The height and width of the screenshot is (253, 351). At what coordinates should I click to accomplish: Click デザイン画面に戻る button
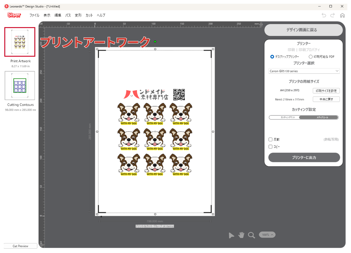304,30
